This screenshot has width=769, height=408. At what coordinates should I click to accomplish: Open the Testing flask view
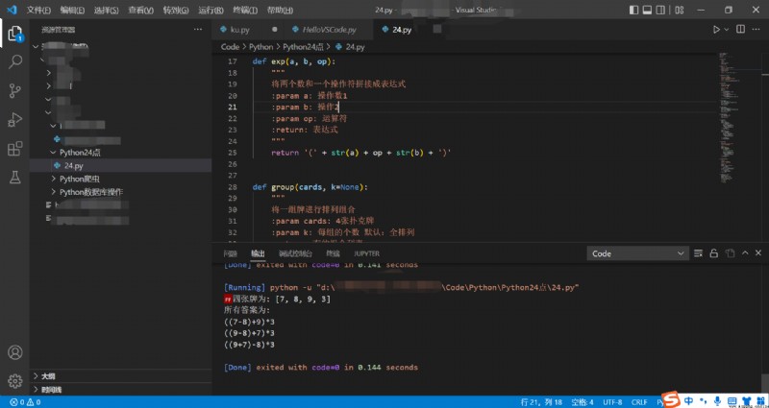15,177
